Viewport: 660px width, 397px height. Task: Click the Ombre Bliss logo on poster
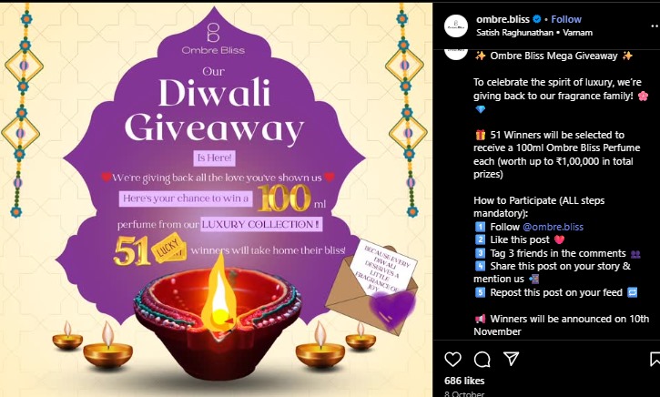pos(213,39)
